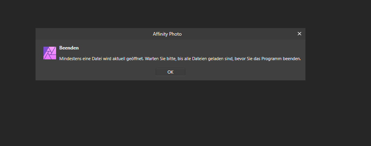Image resolution: width=371 pixels, height=146 pixels.
Task: Click the Affinity Photo logo icon
Action: tap(50, 53)
